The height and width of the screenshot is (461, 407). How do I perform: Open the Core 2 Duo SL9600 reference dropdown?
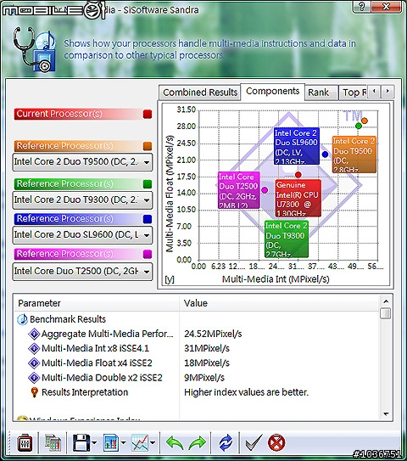[x=82, y=235]
